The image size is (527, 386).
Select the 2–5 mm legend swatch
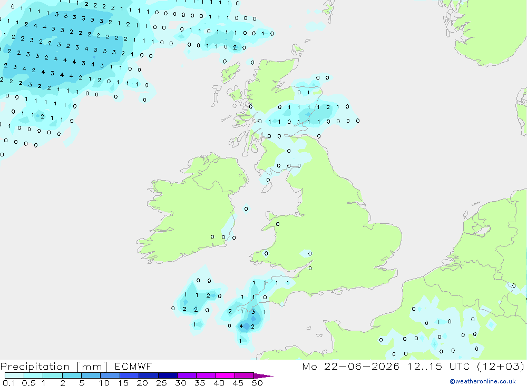pos(72,375)
